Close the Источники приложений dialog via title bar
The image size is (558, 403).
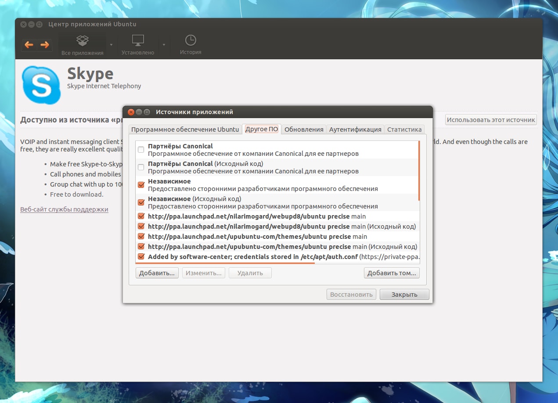click(131, 112)
